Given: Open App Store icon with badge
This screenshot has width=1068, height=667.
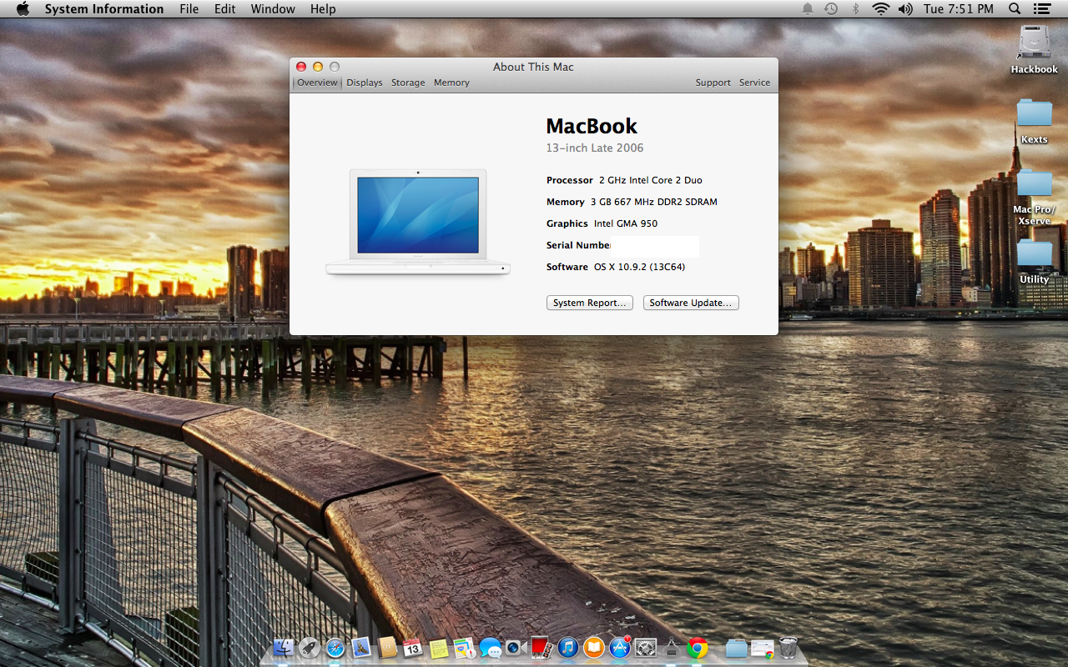Looking at the screenshot, I should tap(620, 648).
